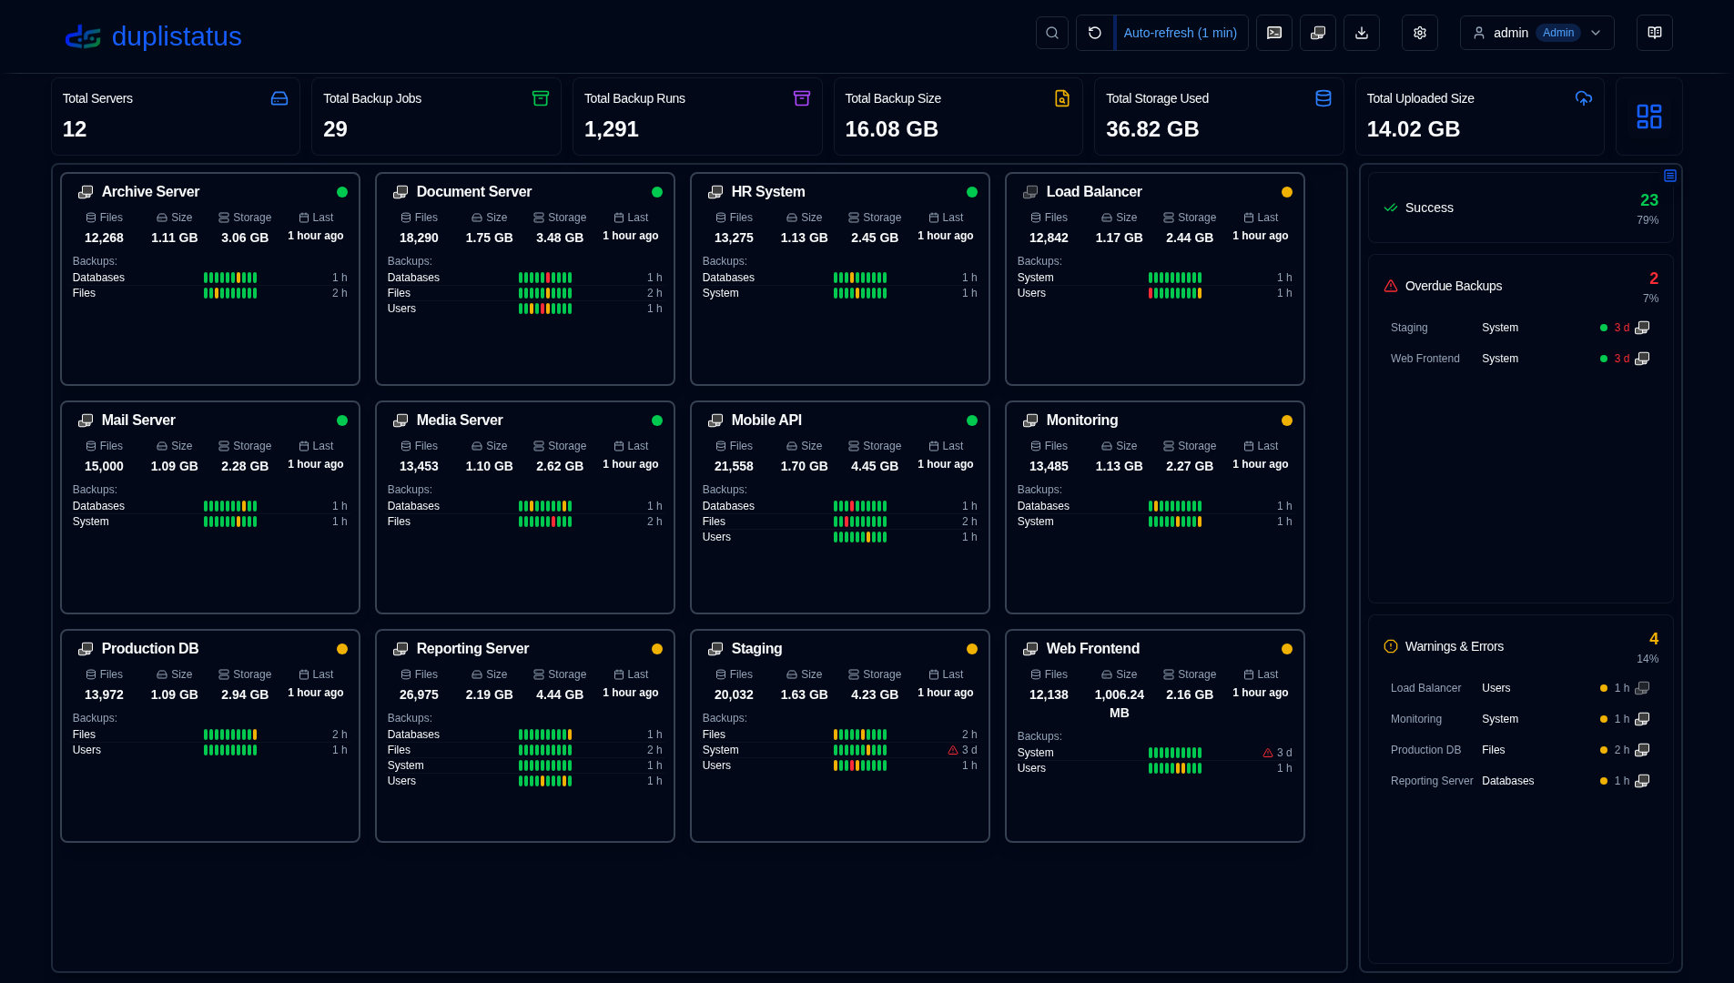Viewport: 1734px width, 983px height.
Task: Open the admin user dropdown
Action: coord(1536,33)
